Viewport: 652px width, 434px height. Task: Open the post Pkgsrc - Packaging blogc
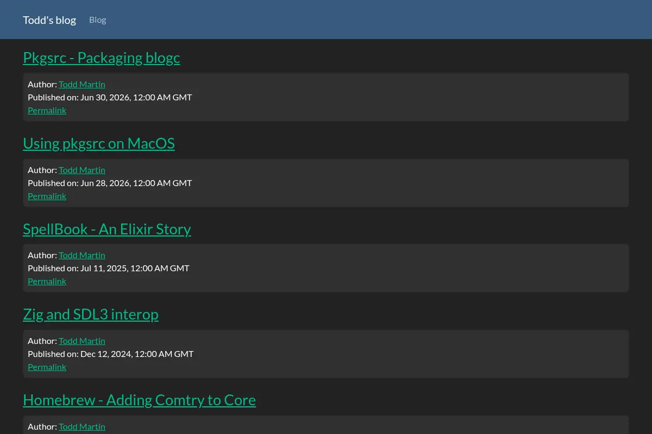point(102,58)
